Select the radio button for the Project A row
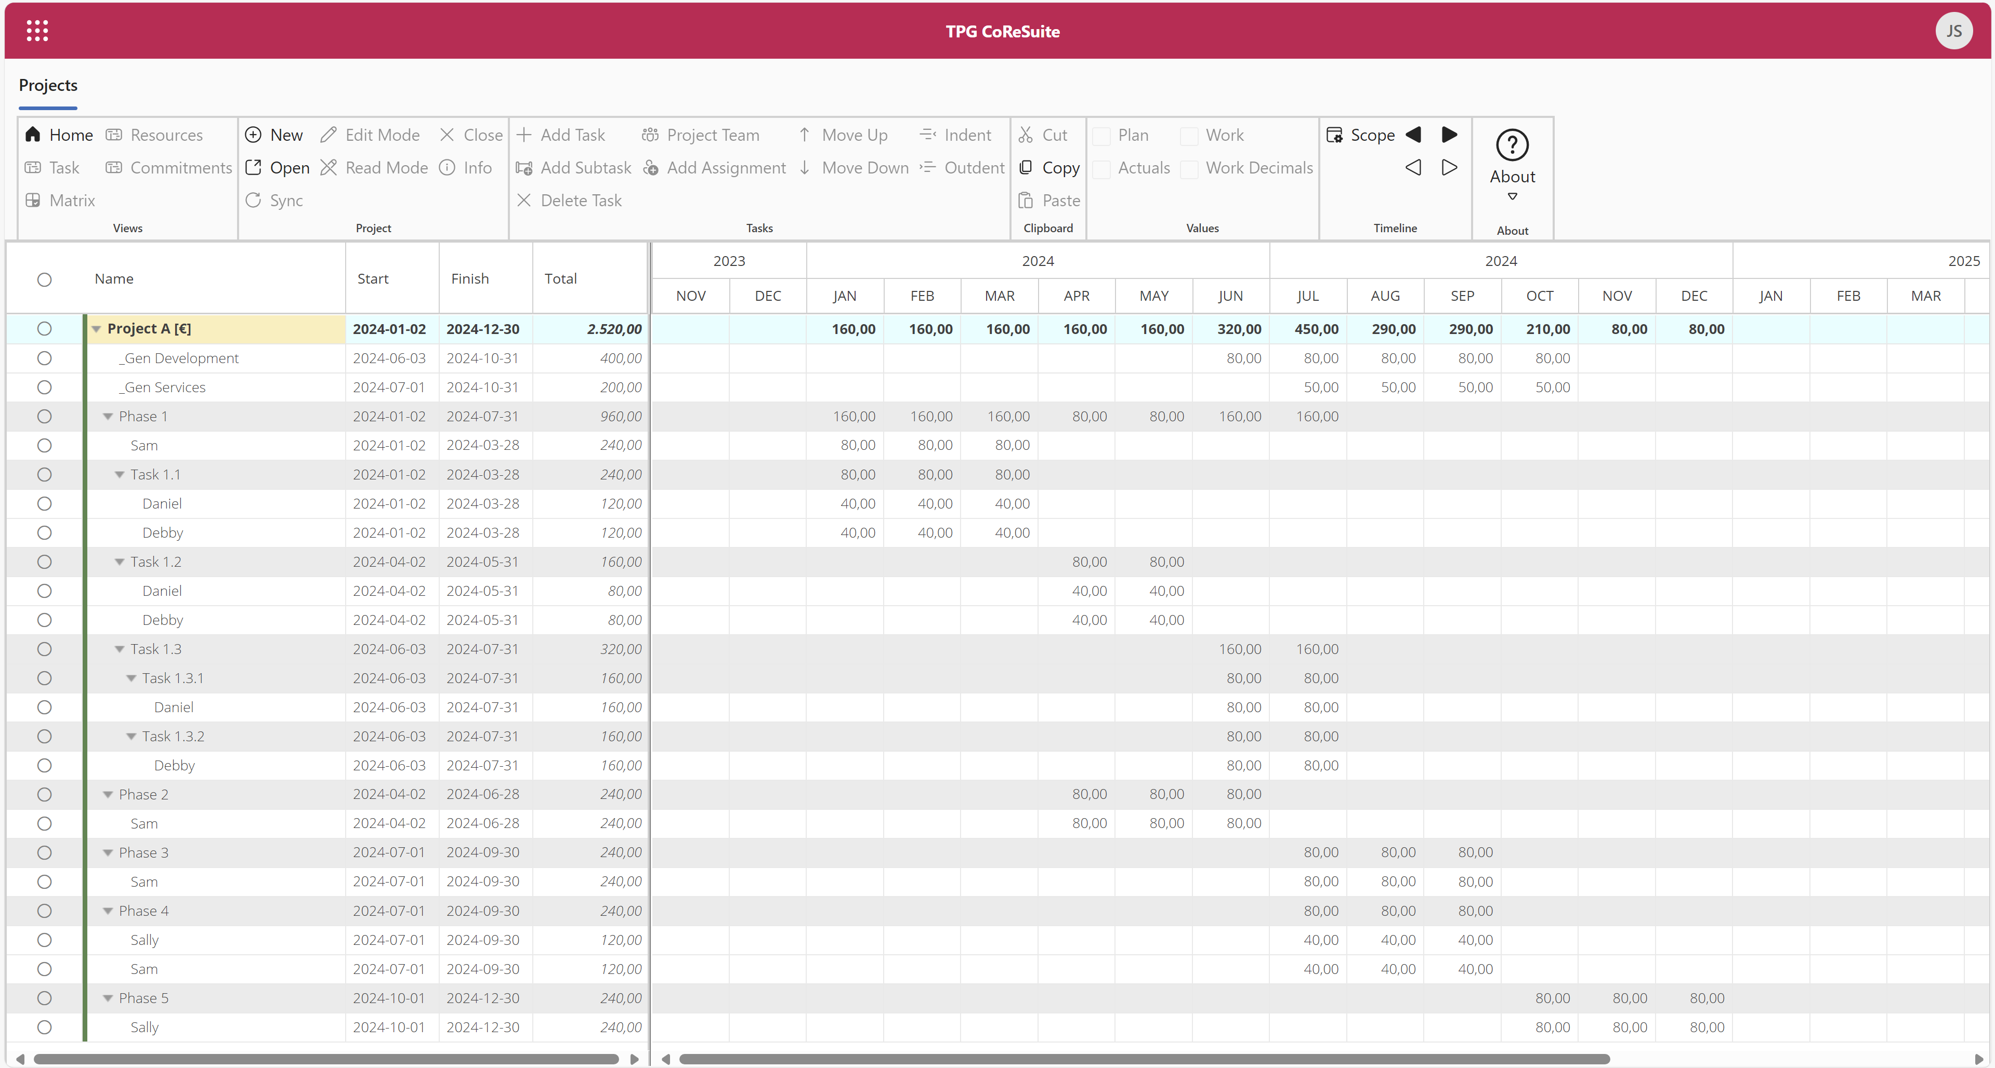This screenshot has height=1068, width=1995. coord(44,329)
